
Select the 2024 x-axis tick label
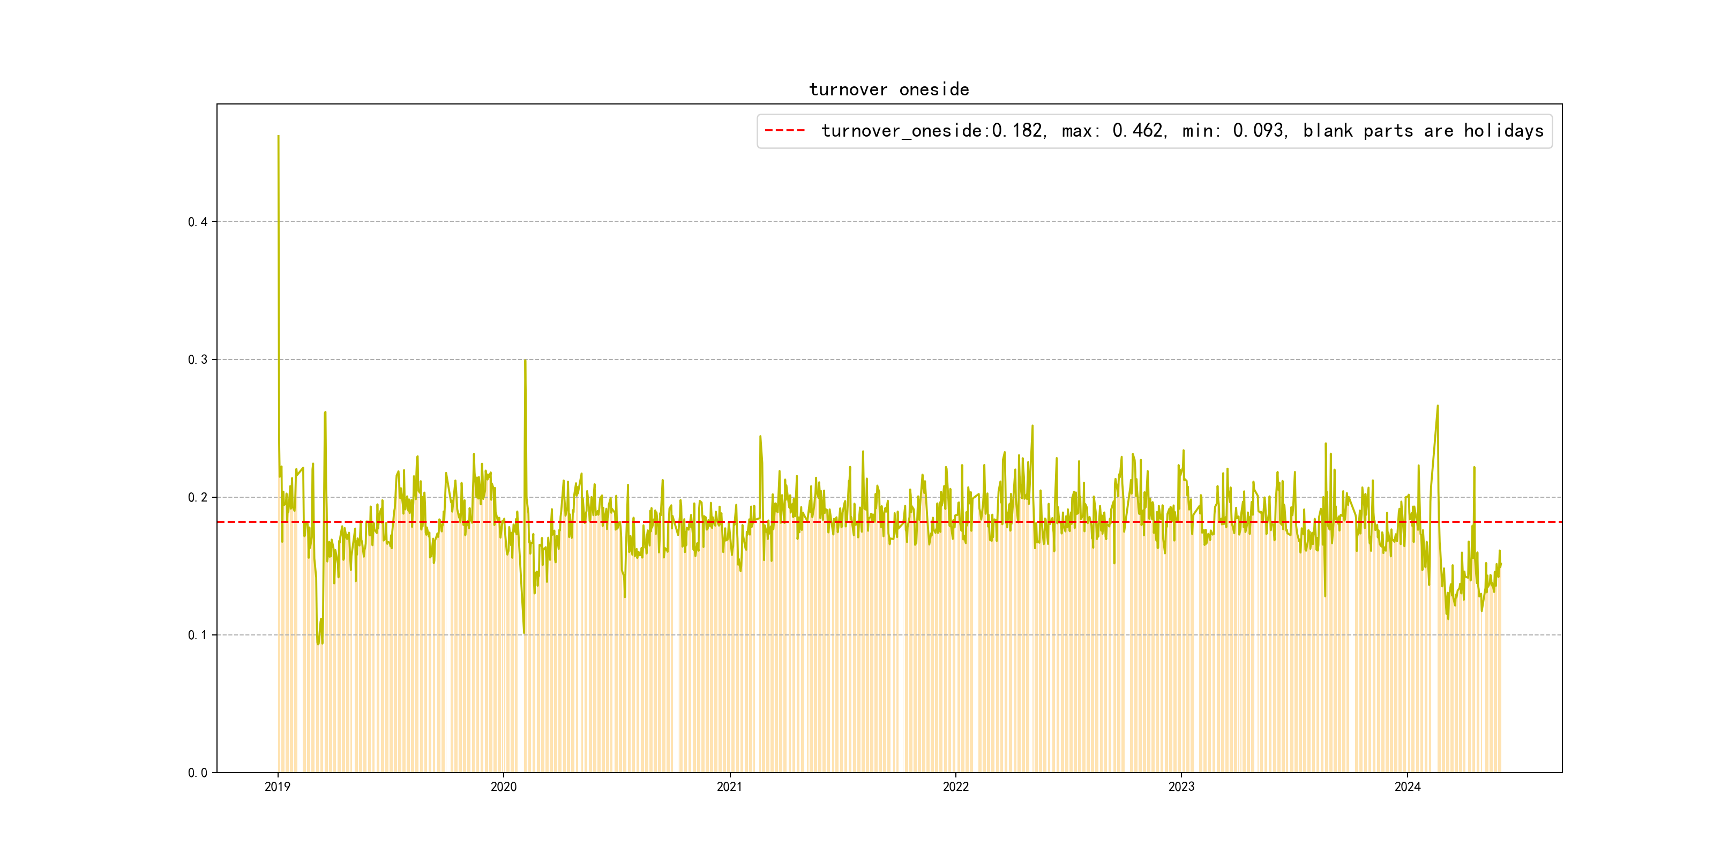1407,787
